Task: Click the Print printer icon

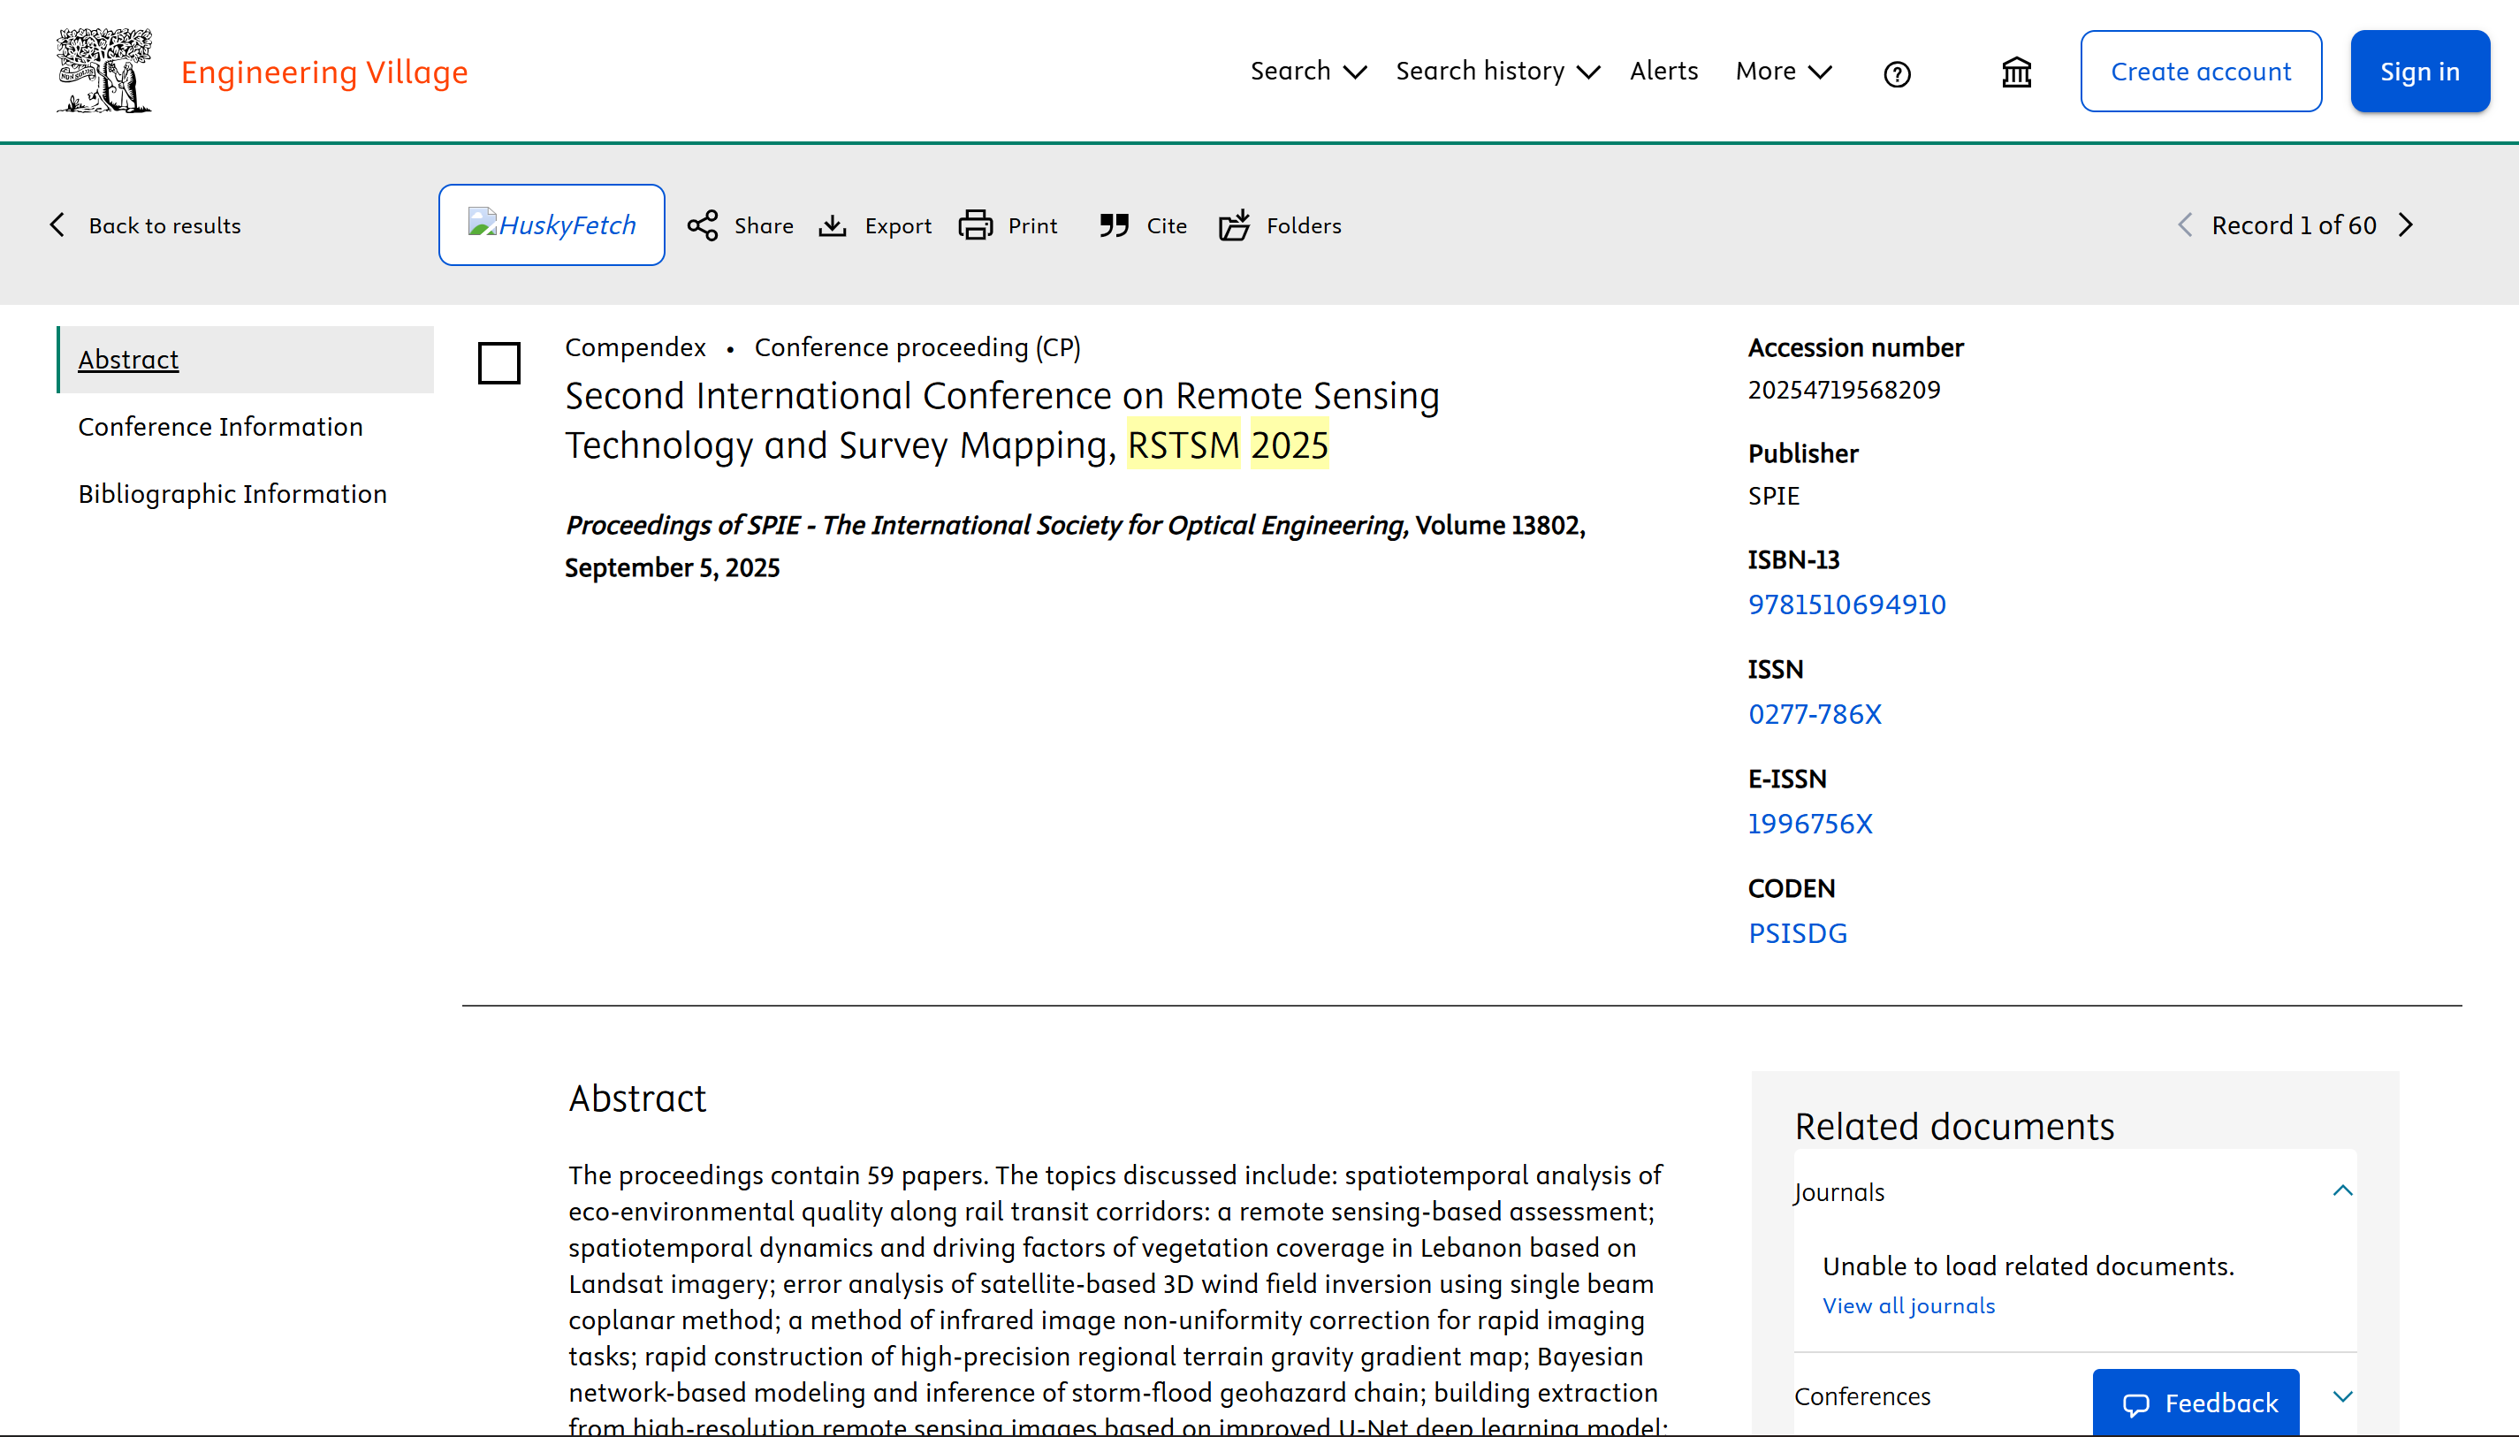Action: 975,225
